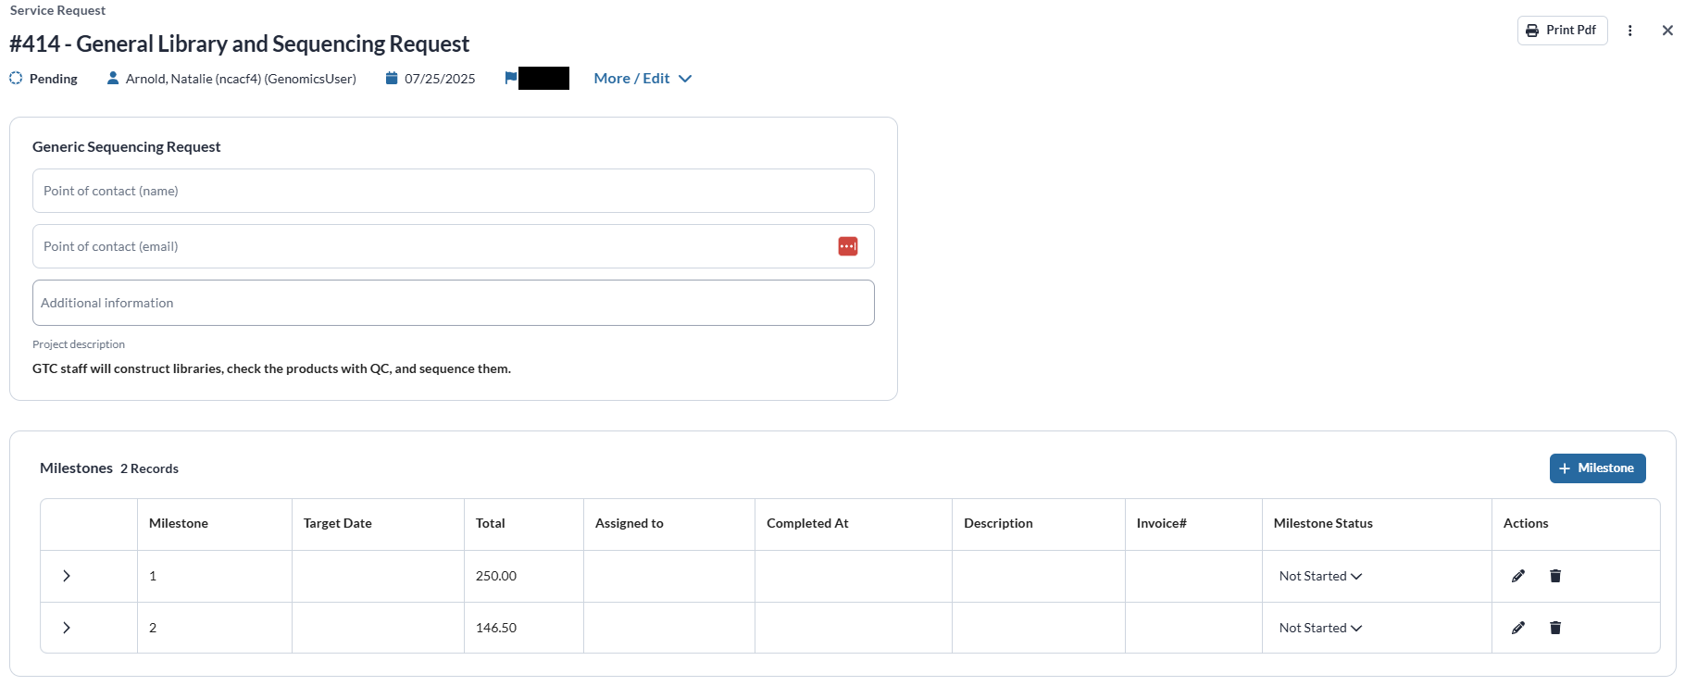Click the Print Pdf button

(x=1562, y=31)
